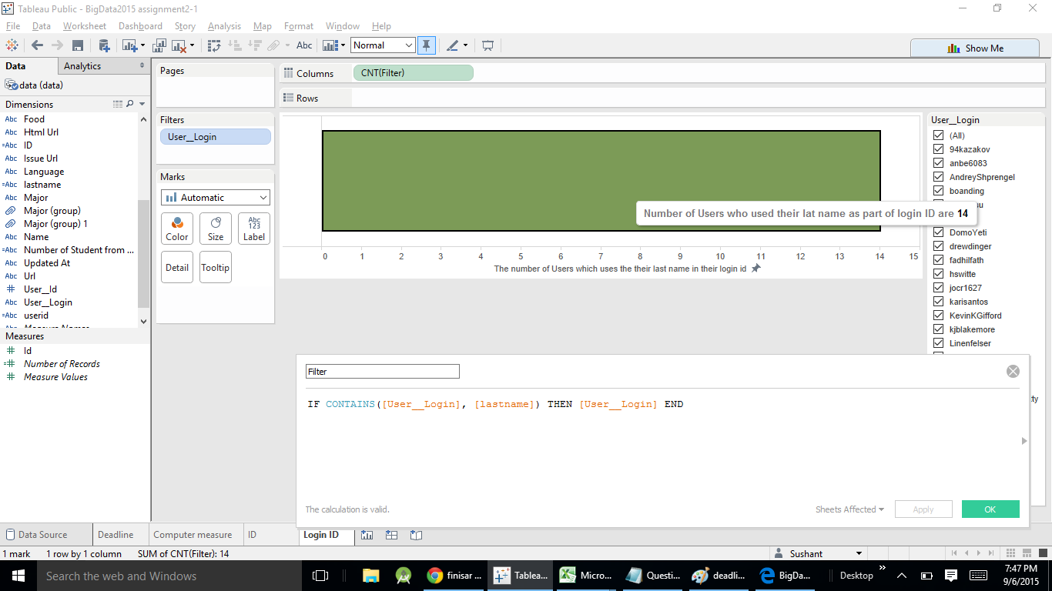The width and height of the screenshot is (1052, 591).
Task: Open the Worksheet menu
Action: point(85,26)
